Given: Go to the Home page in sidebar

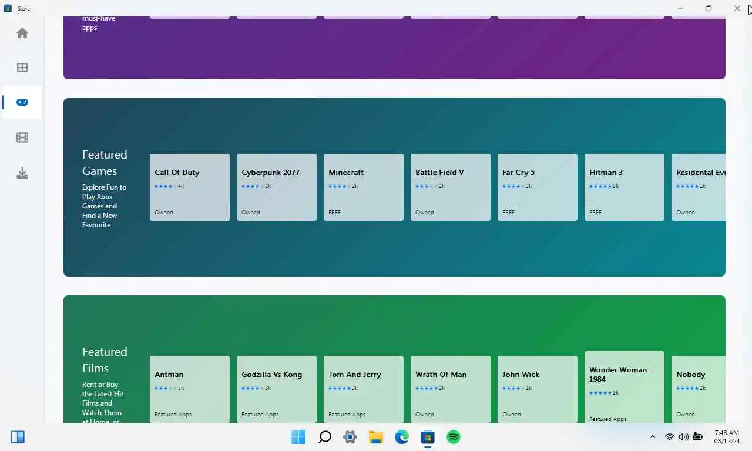Looking at the screenshot, I should [x=22, y=33].
